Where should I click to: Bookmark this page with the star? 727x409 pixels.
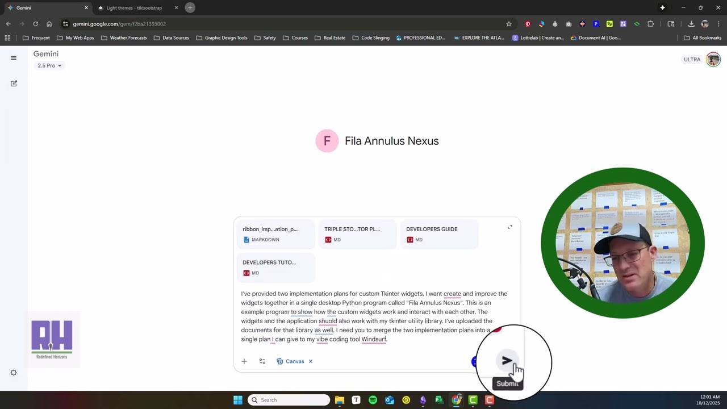[x=509, y=24]
